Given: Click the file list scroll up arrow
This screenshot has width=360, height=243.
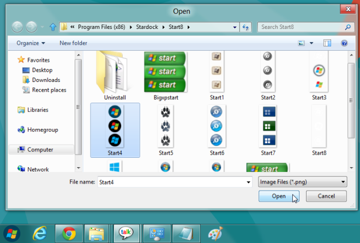Looking at the screenshot, I should [x=351, y=55].
